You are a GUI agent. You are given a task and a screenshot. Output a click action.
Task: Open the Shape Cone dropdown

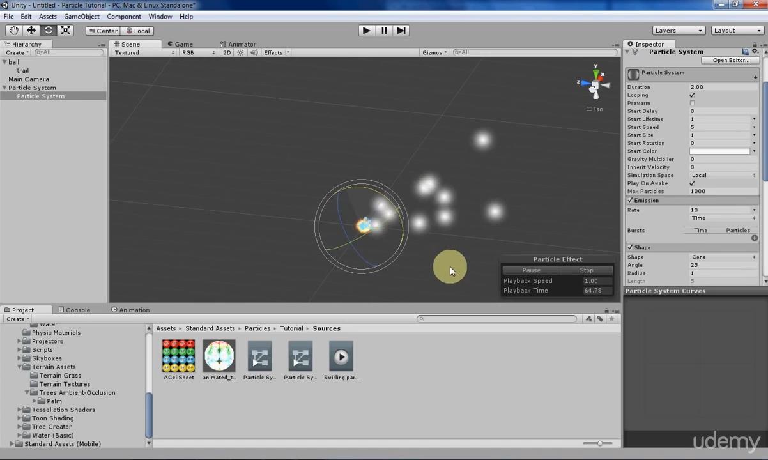click(724, 257)
